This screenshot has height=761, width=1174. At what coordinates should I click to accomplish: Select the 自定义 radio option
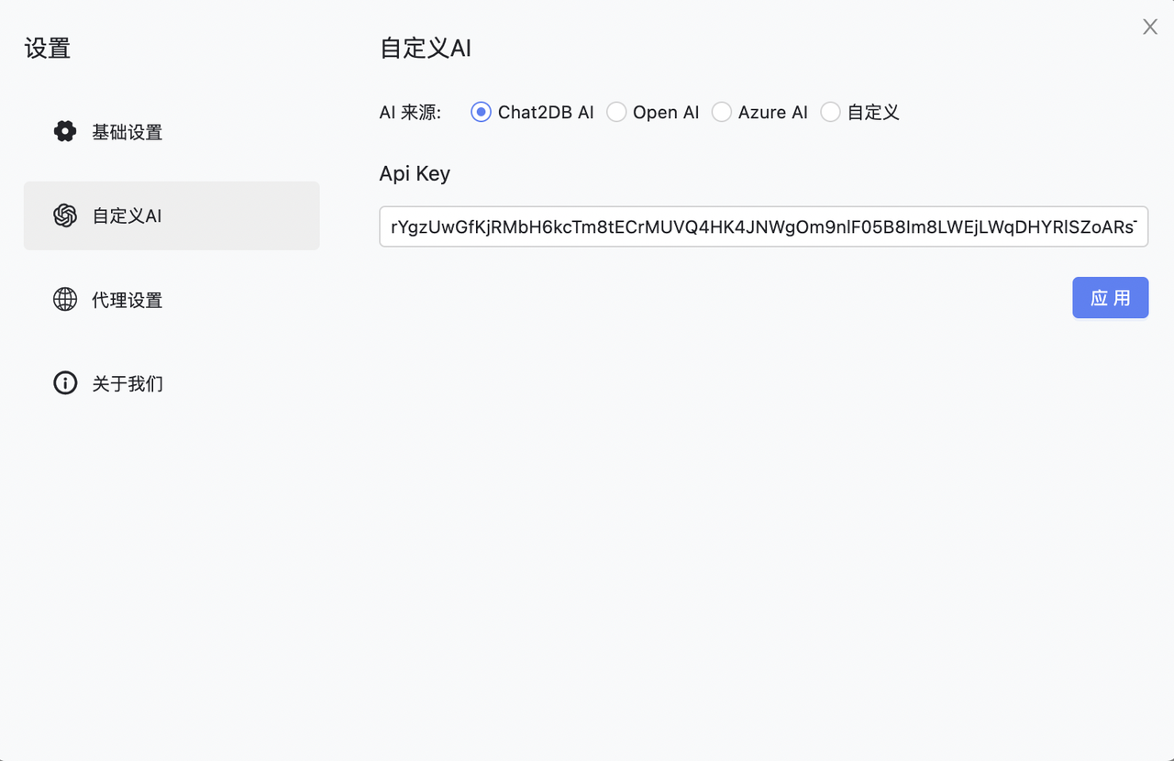click(830, 112)
